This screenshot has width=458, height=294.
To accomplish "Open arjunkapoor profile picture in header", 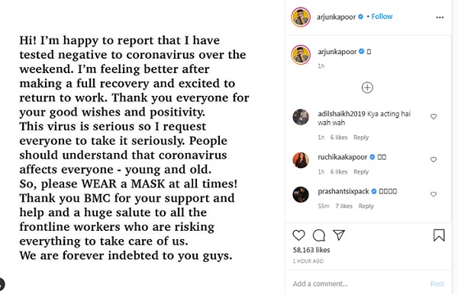I will (301, 18).
